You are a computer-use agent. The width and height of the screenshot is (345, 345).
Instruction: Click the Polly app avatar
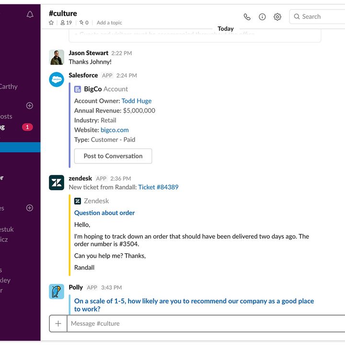57,291
